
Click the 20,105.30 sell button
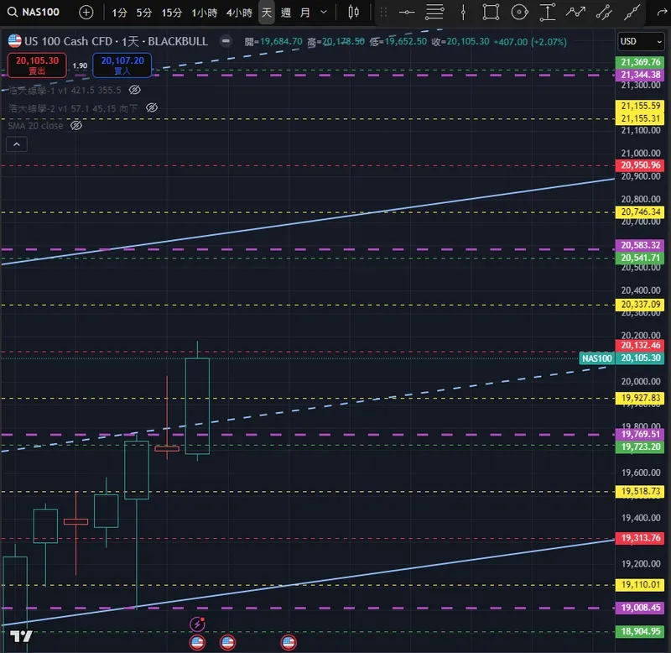(37, 65)
